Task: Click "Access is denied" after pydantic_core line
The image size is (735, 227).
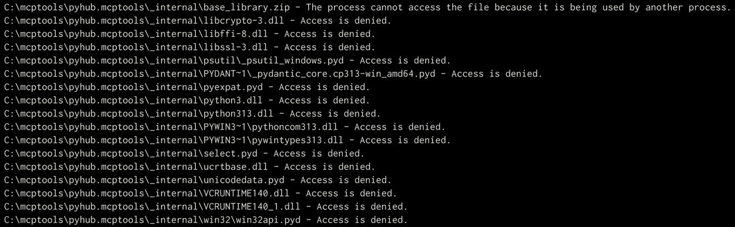Action: click(497, 74)
